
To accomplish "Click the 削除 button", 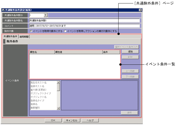I will point(130,57).
